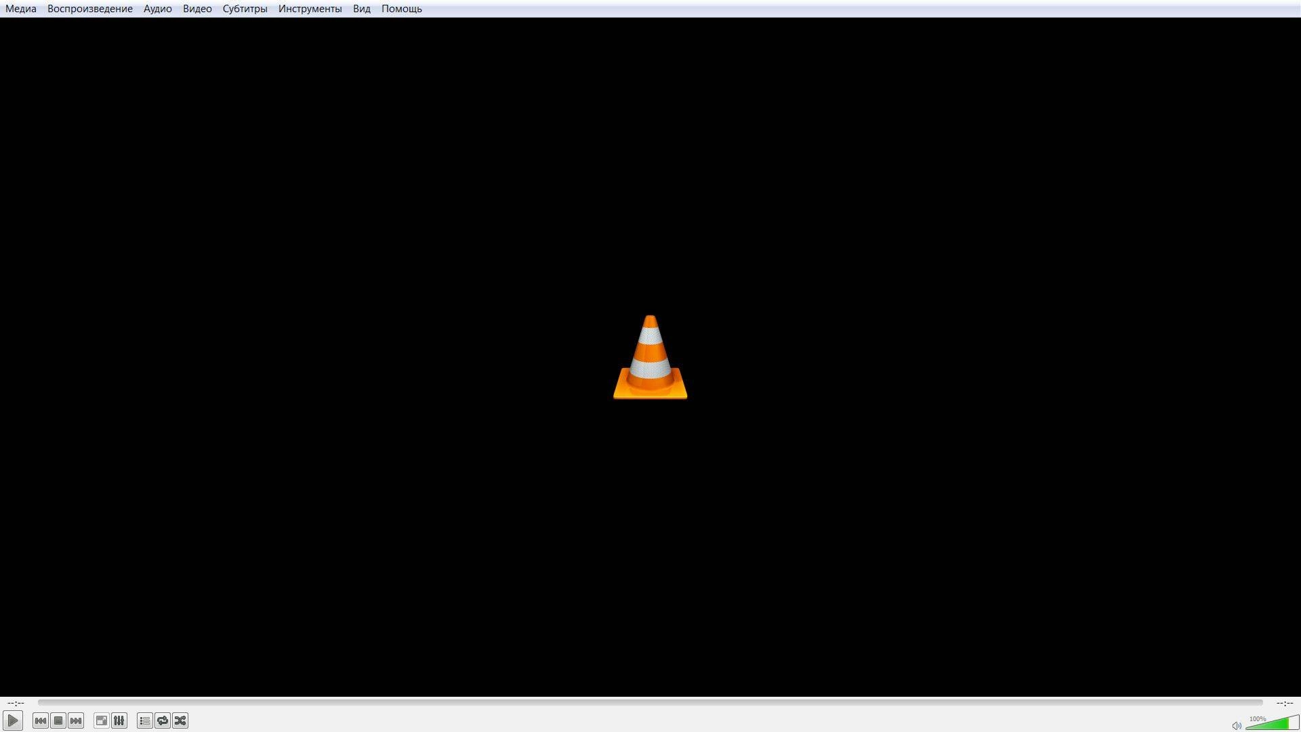The image size is (1301, 732).
Task: Click the seek bar timeline
Action: [650, 703]
